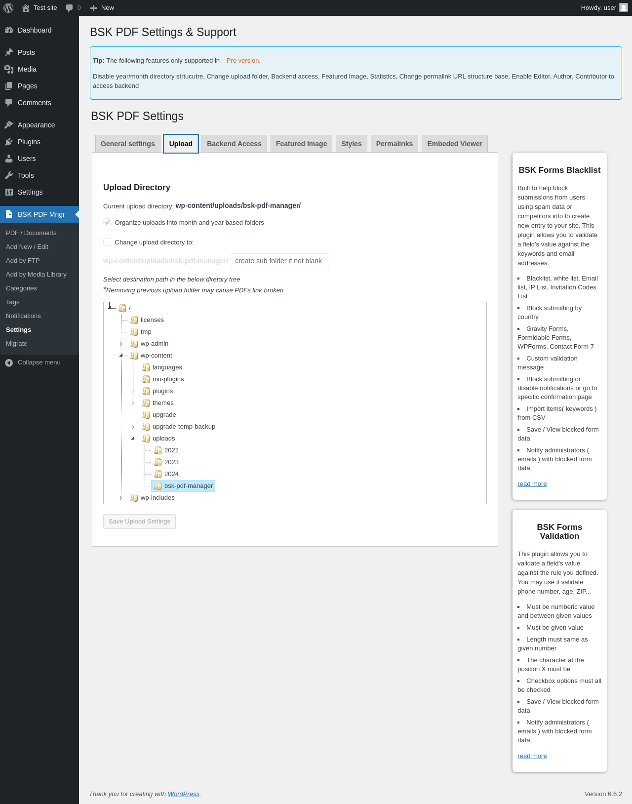Click the bsk-pdf-manager folder icon

158,486
